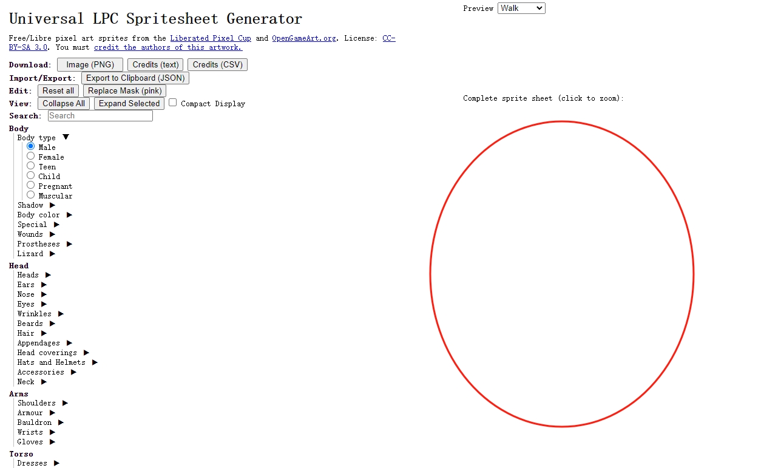This screenshot has width=781, height=468.
Task: Select the Male body type radio button
Action: point(30,146)
